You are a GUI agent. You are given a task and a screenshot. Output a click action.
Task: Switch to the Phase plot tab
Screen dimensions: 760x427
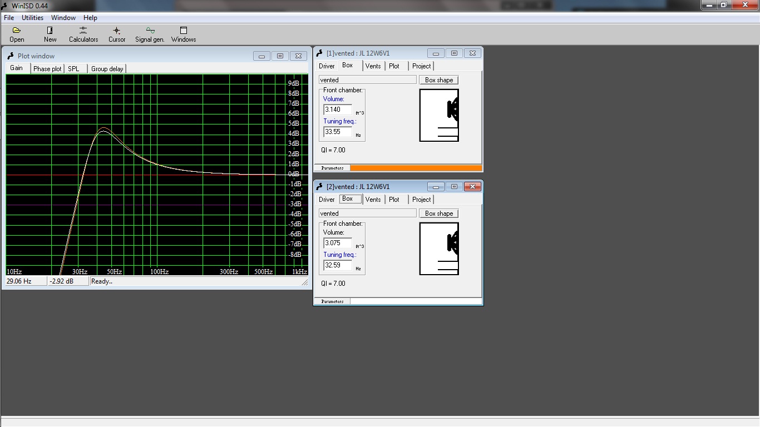(x=47, y=69)
